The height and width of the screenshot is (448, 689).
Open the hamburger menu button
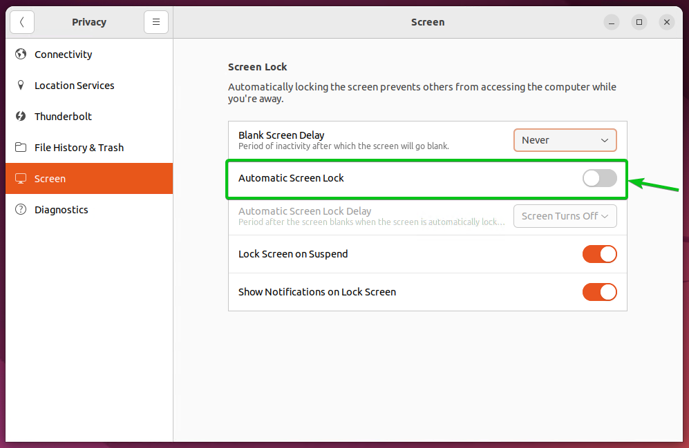(156, 22)
